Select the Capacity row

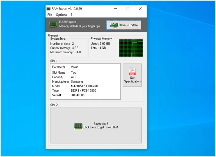tap(85, 77)
